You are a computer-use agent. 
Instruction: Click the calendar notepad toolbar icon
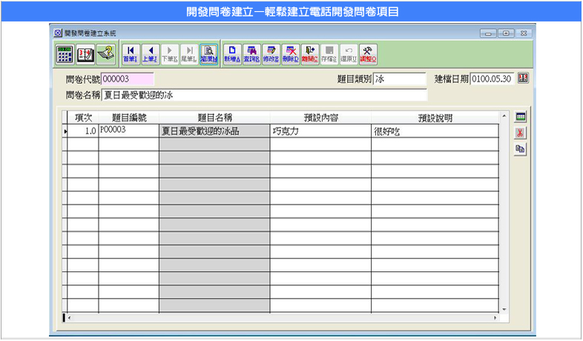coord(85,54)
